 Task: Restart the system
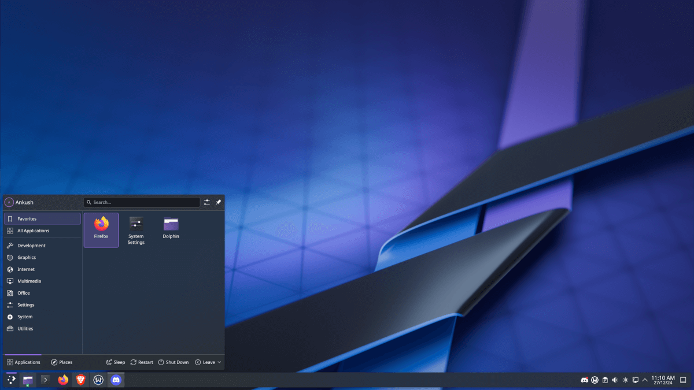[141, 362]
